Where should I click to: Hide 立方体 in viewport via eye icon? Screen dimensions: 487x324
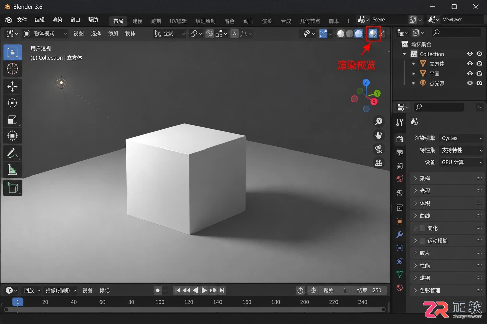[470, 63]
